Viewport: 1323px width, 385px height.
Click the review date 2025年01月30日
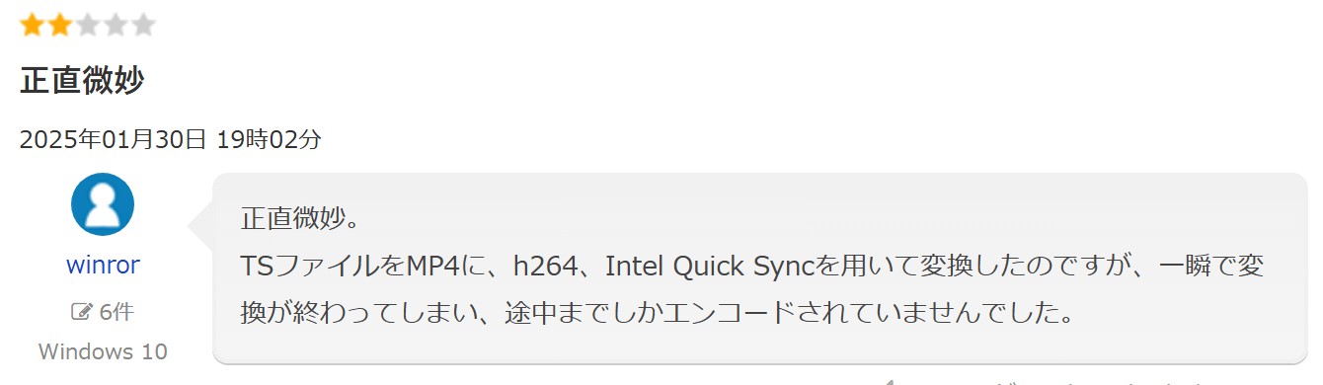(x=113, y=139)
